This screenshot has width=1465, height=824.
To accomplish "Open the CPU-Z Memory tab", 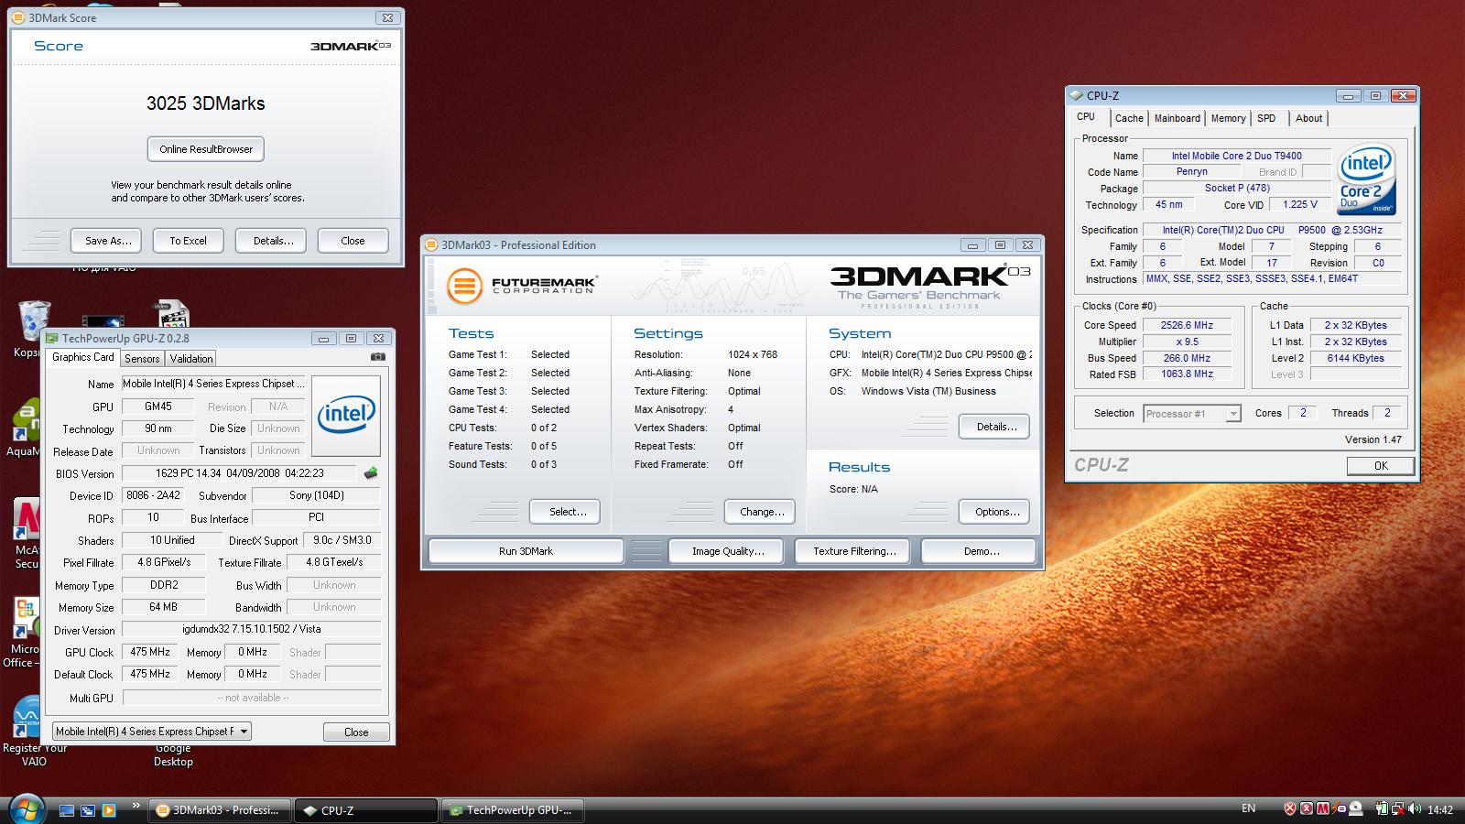I will (1228, 118).
